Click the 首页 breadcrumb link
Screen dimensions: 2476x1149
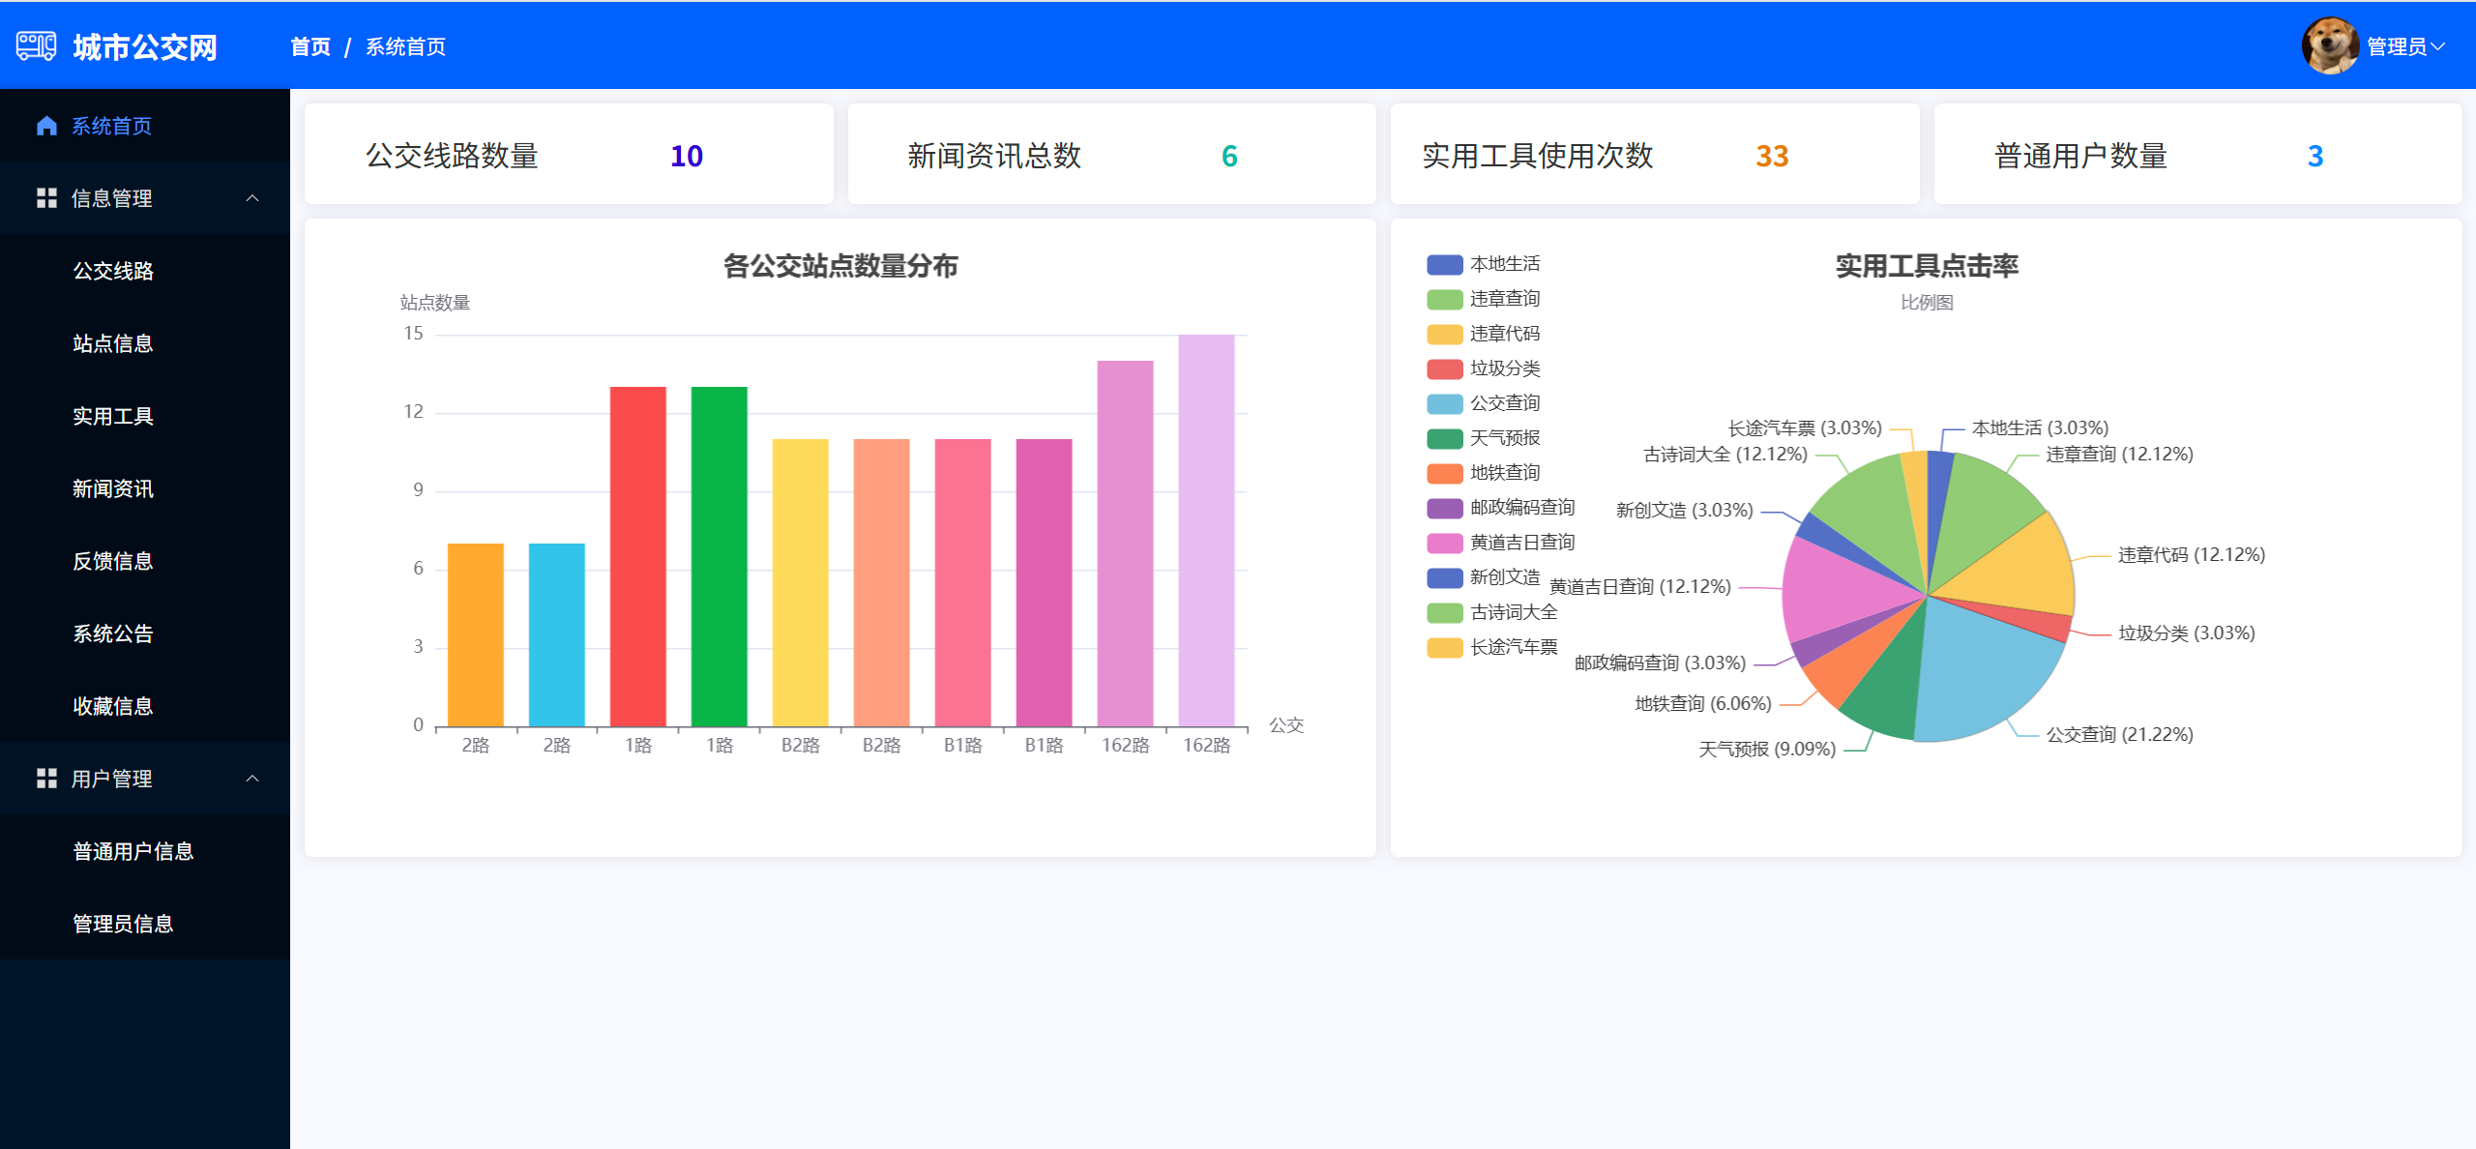coord(310,46)
